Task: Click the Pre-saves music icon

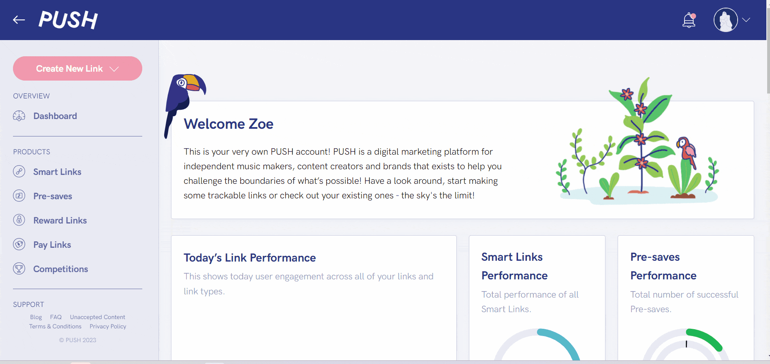Action: tap(19, 196)
